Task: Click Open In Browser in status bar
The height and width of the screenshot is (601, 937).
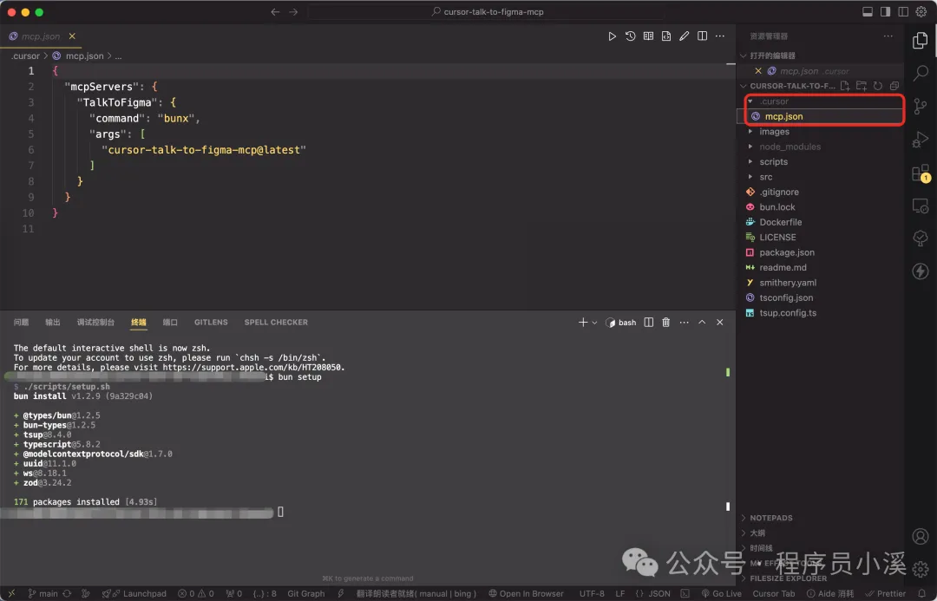Action: 526,594
